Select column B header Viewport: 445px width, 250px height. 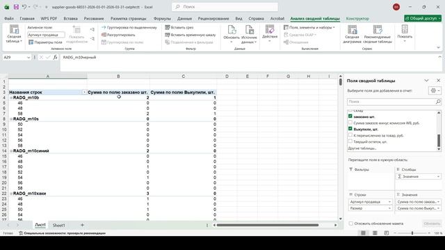[x=118, y=76]
